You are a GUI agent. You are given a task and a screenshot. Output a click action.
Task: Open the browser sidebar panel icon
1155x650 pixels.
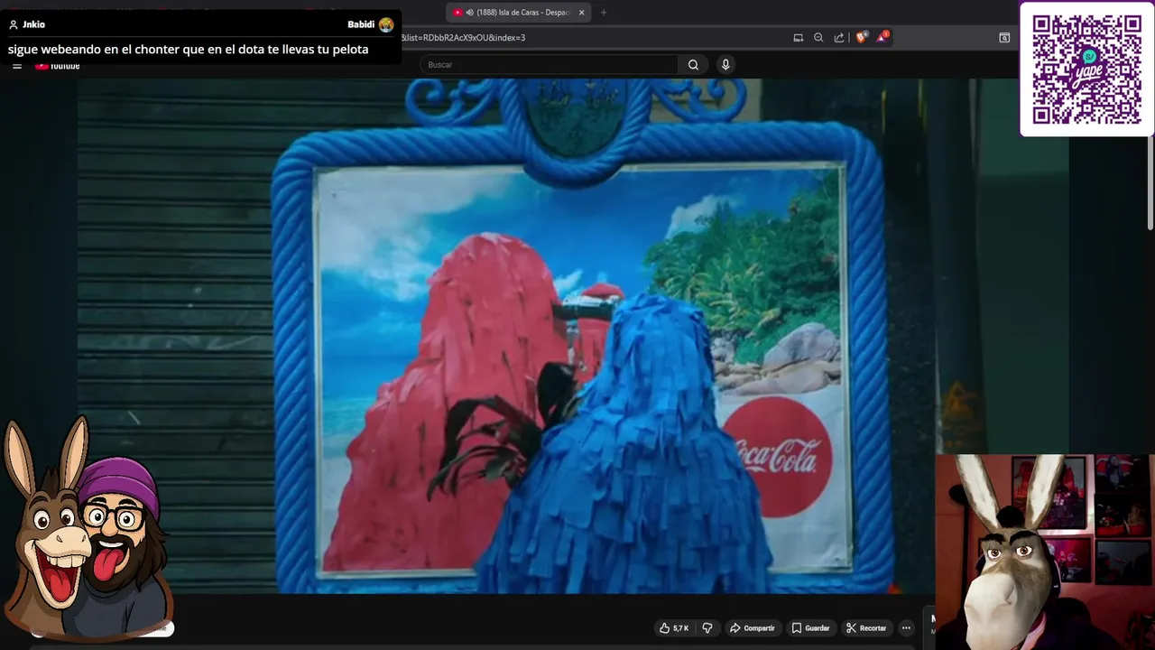tap(1004, 38)
